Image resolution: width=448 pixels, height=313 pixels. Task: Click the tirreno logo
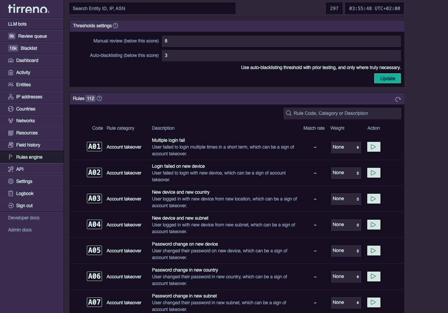click(x=29, y=9)
